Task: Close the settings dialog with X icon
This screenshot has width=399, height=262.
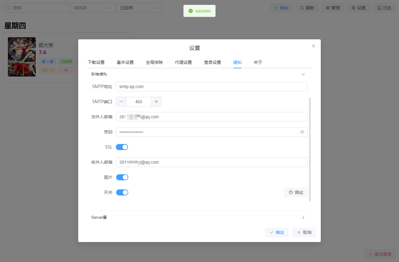Action: point(313,46)
